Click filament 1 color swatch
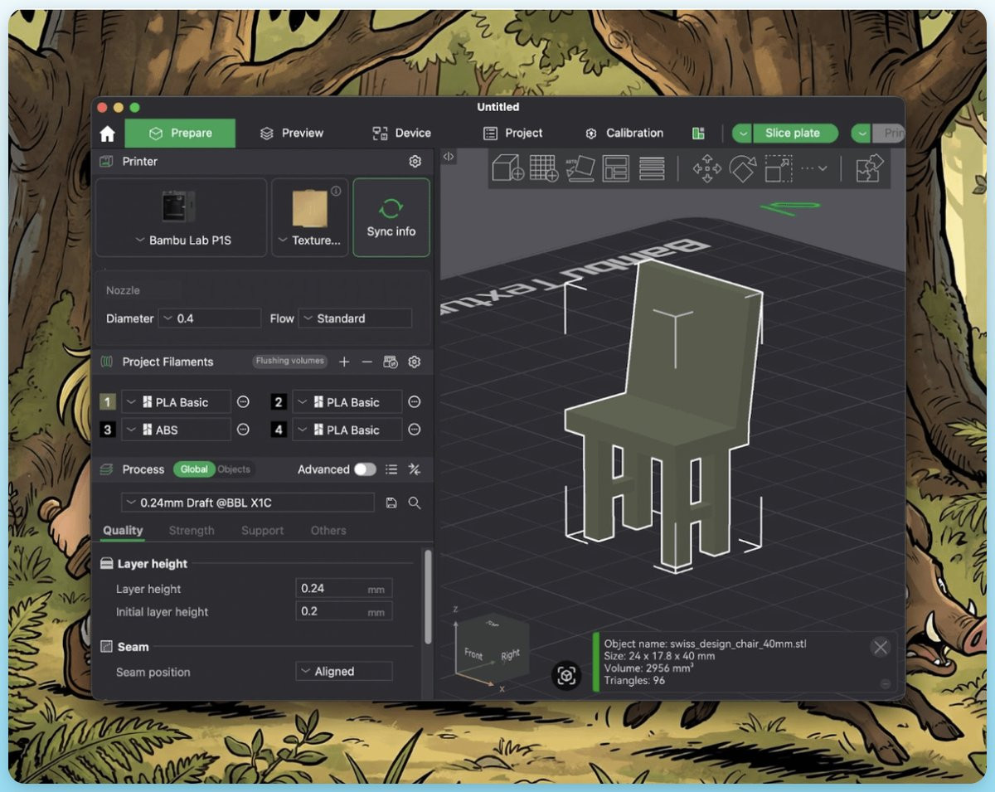Screen dimensions: 995x792 [x=108, y=402]
